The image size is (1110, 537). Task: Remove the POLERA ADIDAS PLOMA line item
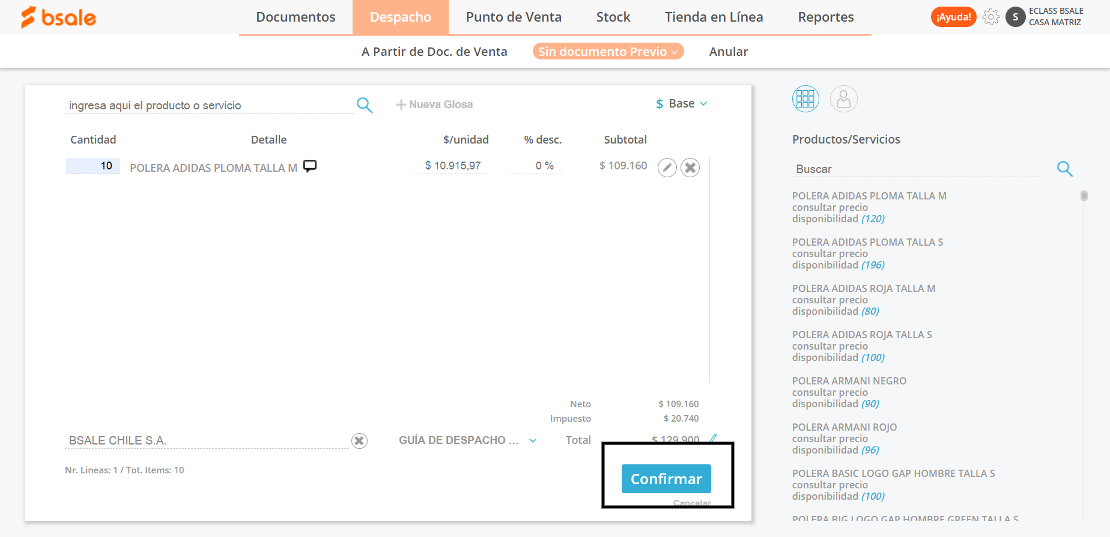click(x=690, y=168)
